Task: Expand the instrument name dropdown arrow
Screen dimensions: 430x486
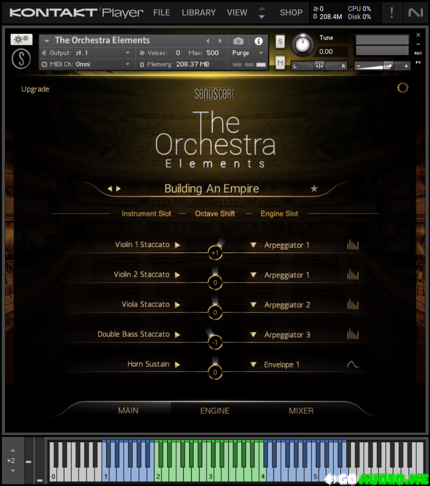Action: 47,41
